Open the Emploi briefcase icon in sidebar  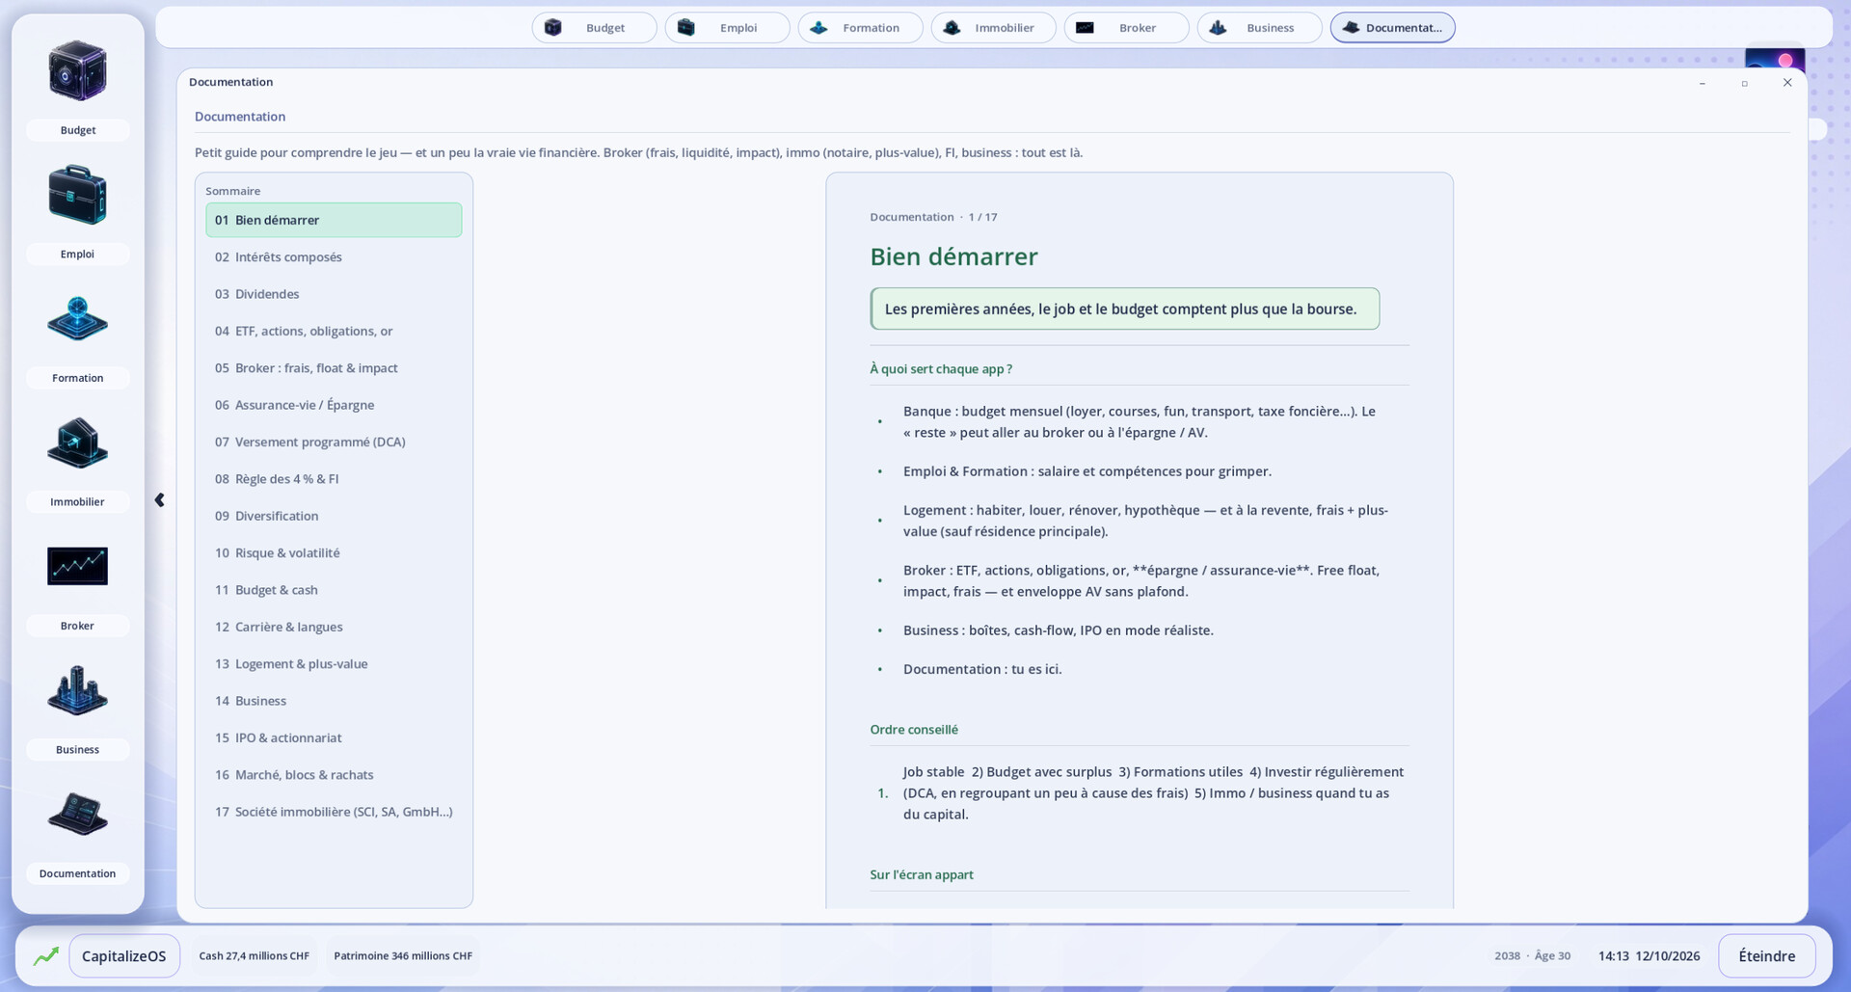point(77,195)
